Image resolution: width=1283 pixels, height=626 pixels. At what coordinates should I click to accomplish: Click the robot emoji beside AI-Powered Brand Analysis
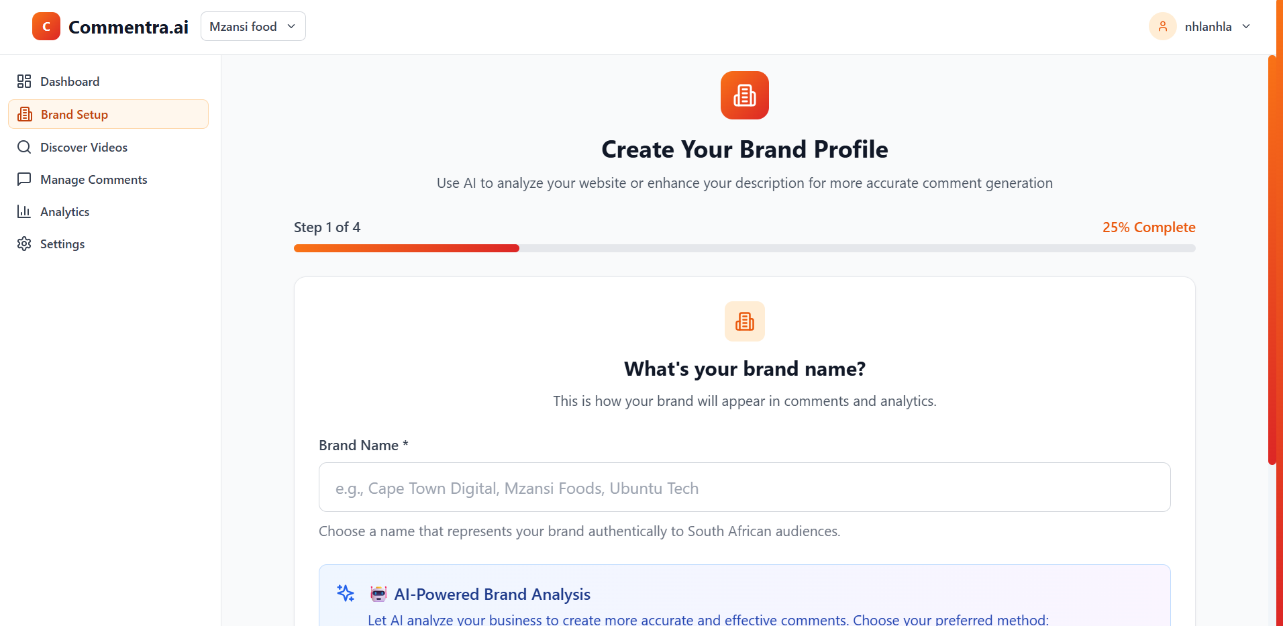click(378, 594)
